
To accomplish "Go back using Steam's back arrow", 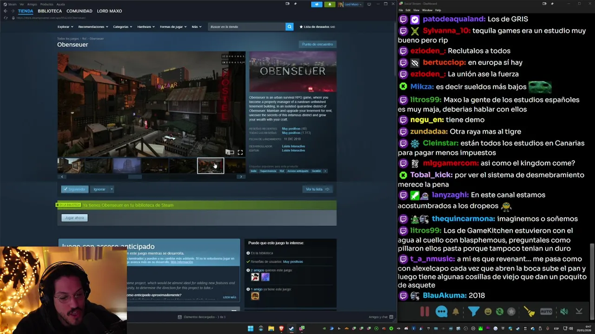I will (x=5, y=11).
